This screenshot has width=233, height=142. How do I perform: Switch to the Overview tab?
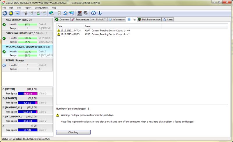[x=62, y=19]
